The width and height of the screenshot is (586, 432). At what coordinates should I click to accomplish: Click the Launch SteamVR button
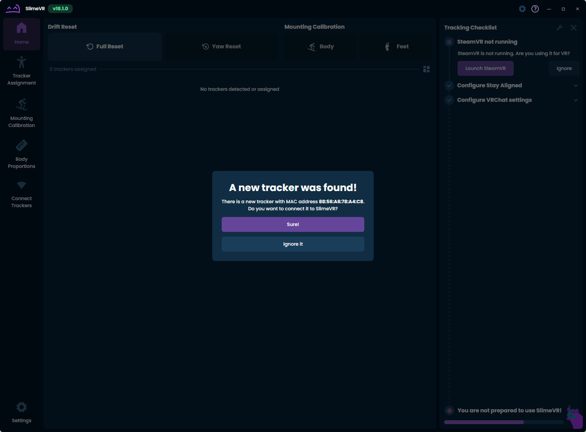[x=485, y=68]
